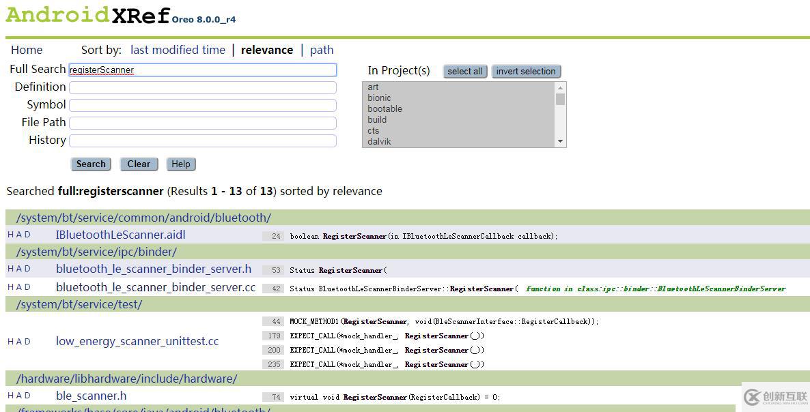Sort results by last modified time

pyautogui.click(x=178, y=50)
